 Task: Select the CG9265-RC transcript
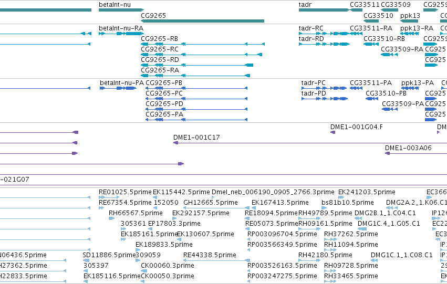point(201,55)
